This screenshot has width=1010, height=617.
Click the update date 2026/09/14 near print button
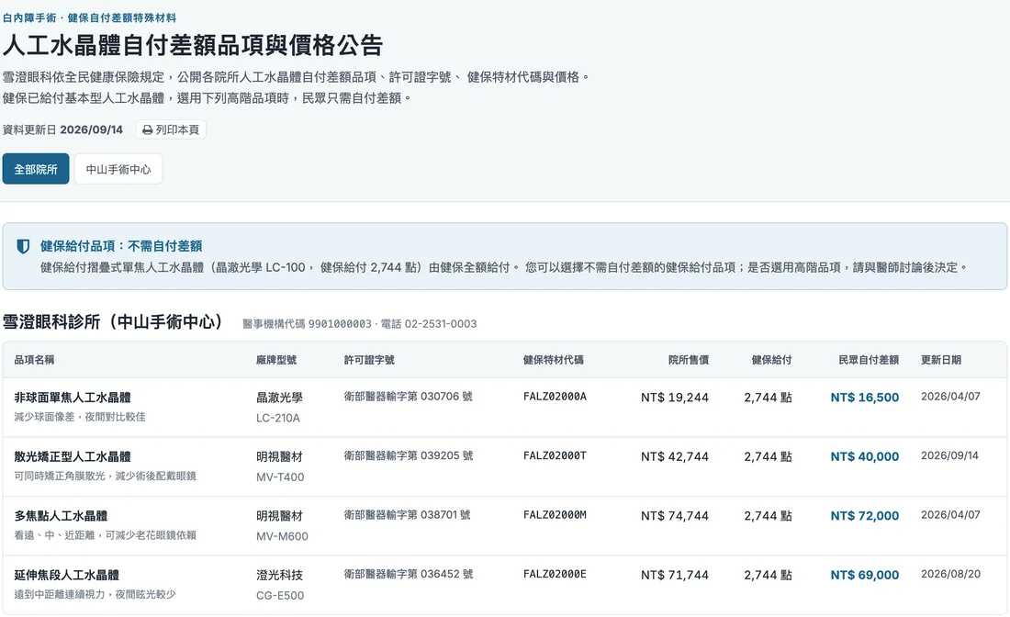pos(92,129)
